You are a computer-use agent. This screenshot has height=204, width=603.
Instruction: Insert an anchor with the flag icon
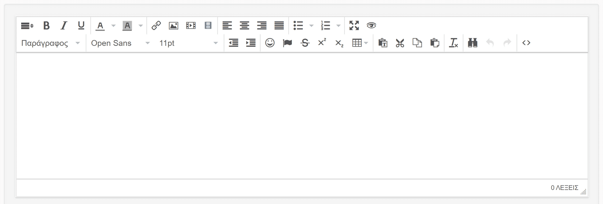287,43
